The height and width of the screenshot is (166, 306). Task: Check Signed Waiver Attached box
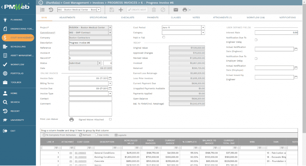coord(110,119)
